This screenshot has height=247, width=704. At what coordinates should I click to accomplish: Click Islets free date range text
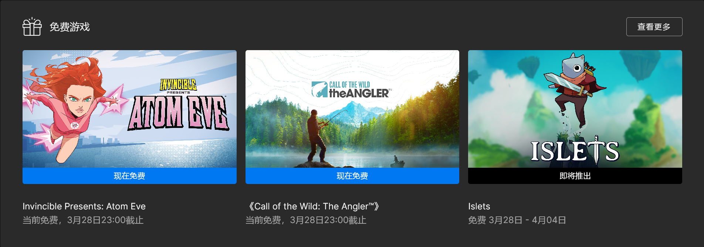[517, 220]
